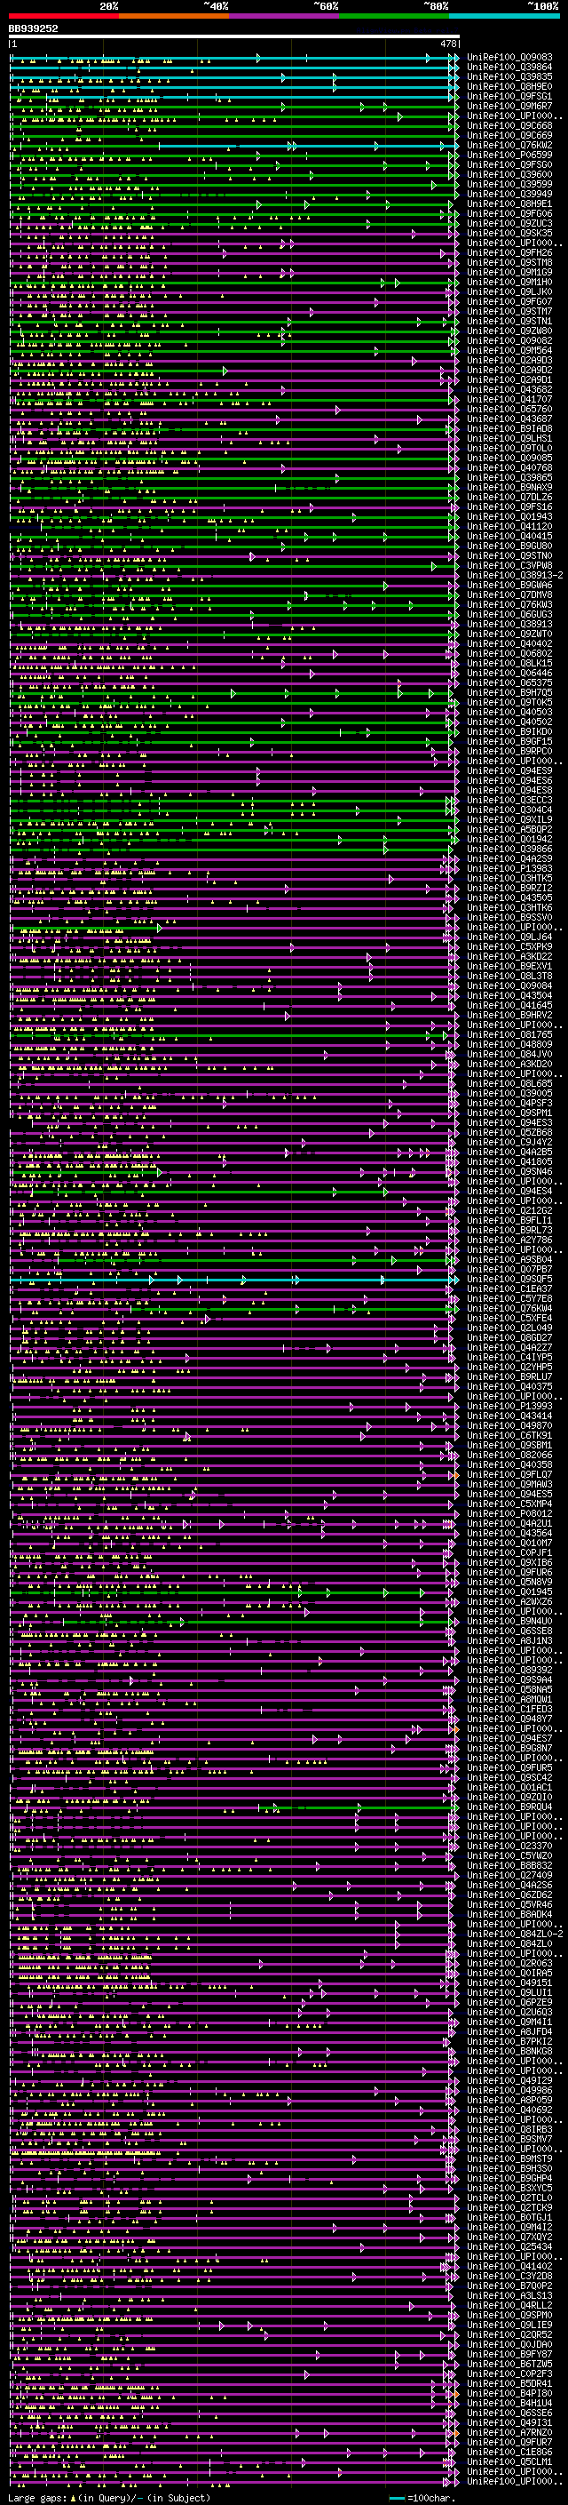568x2505 pixels.
Task: Open the UniRef100_Q41120 entry
Action: 509,526
